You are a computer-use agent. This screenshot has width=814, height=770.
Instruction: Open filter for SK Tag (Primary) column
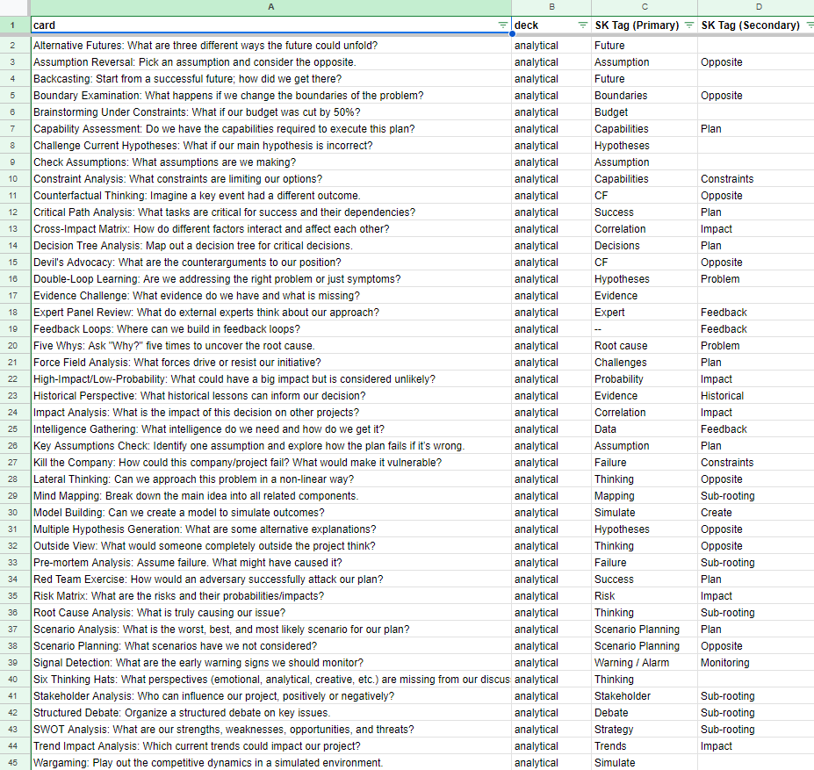click(689, 25)
